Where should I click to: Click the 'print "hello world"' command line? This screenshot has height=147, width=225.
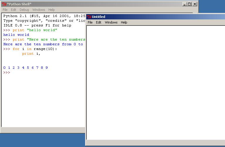coord(35,30)
